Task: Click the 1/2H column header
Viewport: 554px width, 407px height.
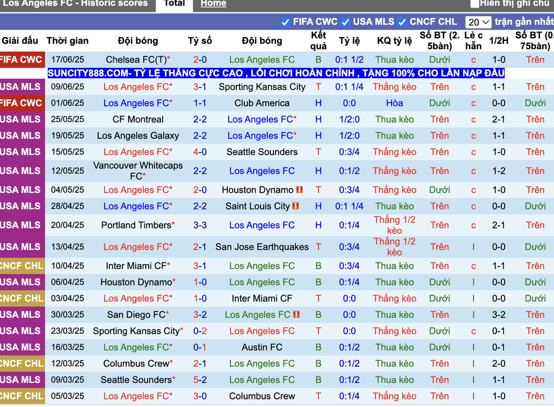Action: [x=499, y=41]
